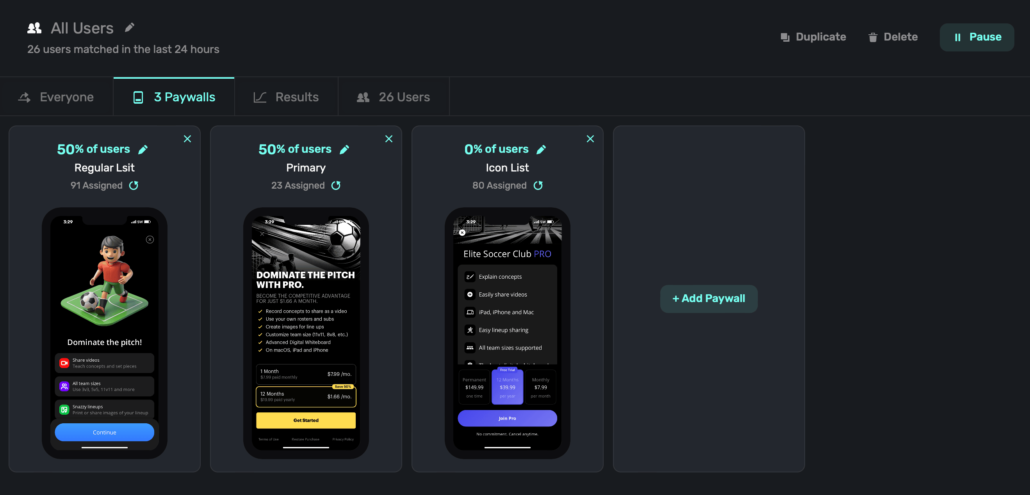The image size is (1030, 495).
Task: Open the Results tab
Action: point(286,97)
